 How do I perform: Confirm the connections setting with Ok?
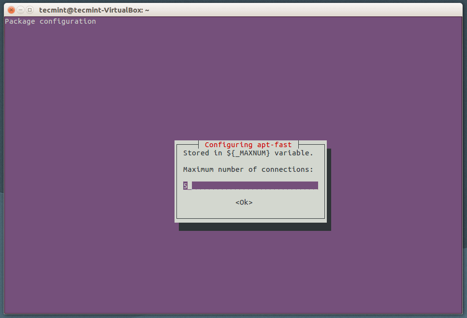244,202
